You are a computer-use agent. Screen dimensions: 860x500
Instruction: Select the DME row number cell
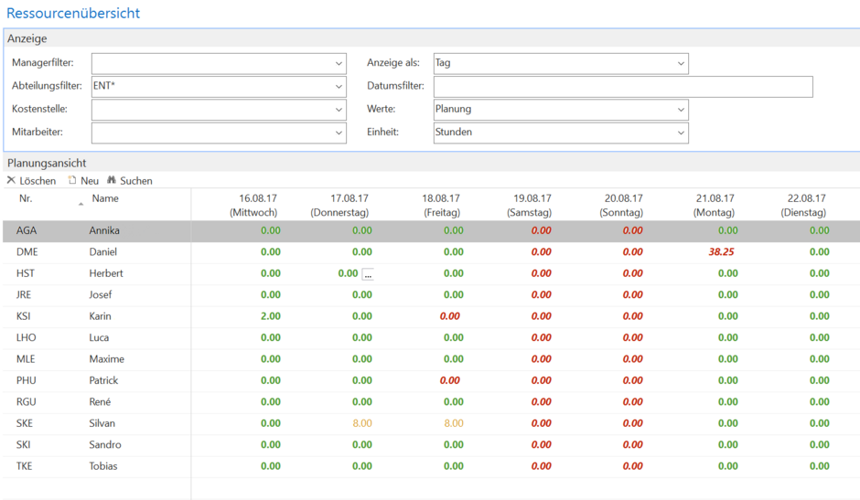[x=27, y=252]
